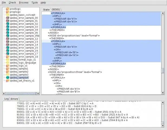This screenshot has height=130, width=167.
Task: Click the qedeq_error_sample_00 status icon
Action: pos(8,18)
